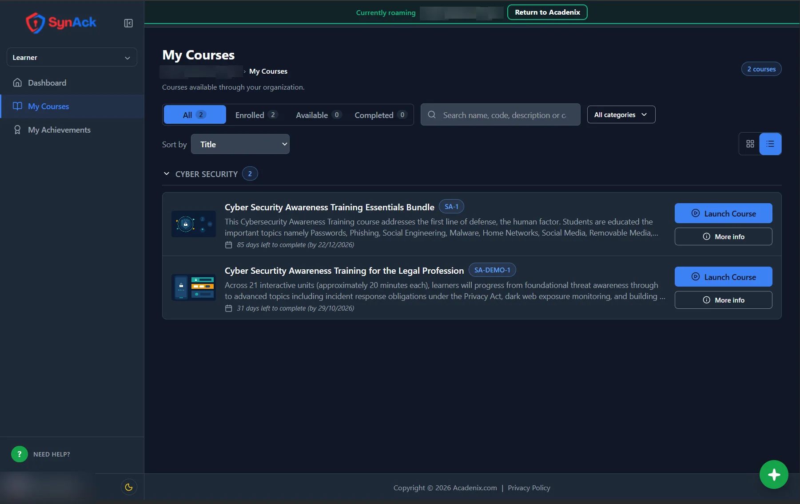
Task: Click Return to Acadenix button
Action: click(547, 12)
